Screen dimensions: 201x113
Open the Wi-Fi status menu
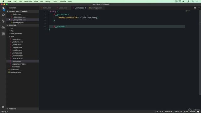pos(180,1)
